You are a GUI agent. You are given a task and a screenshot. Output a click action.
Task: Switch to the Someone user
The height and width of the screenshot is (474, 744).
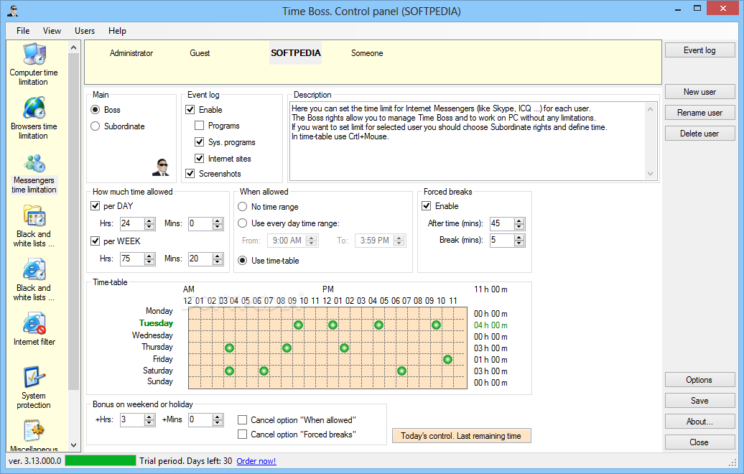coord(367,53)
